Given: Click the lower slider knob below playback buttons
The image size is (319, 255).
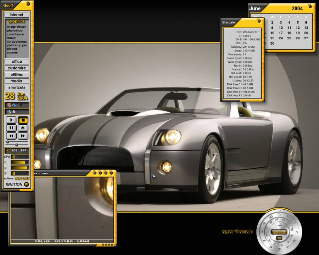Looking at the screenshot, I should (17, 145).
